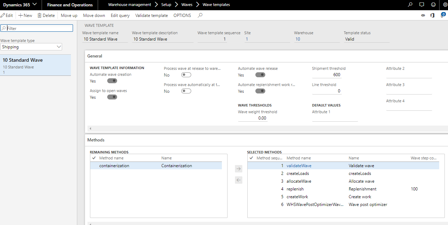The image size is (448, 225).
Task: Open the Settings gear icon
Action: pos(444,5)
